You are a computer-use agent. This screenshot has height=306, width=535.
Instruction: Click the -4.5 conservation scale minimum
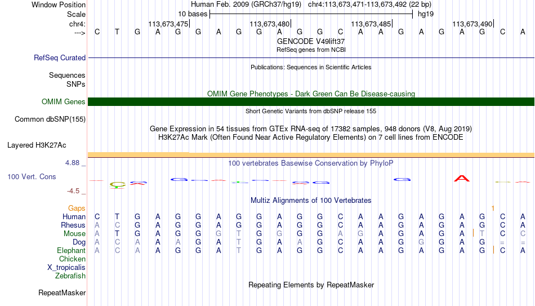click(73, 191)
